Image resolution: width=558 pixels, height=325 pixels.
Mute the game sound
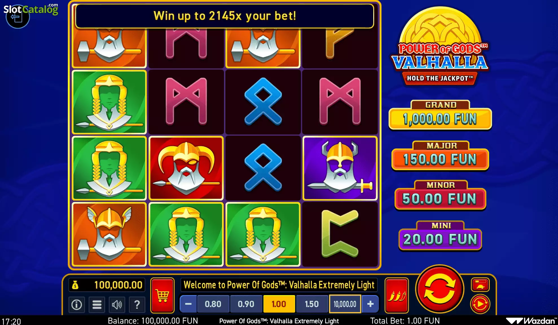117,304
